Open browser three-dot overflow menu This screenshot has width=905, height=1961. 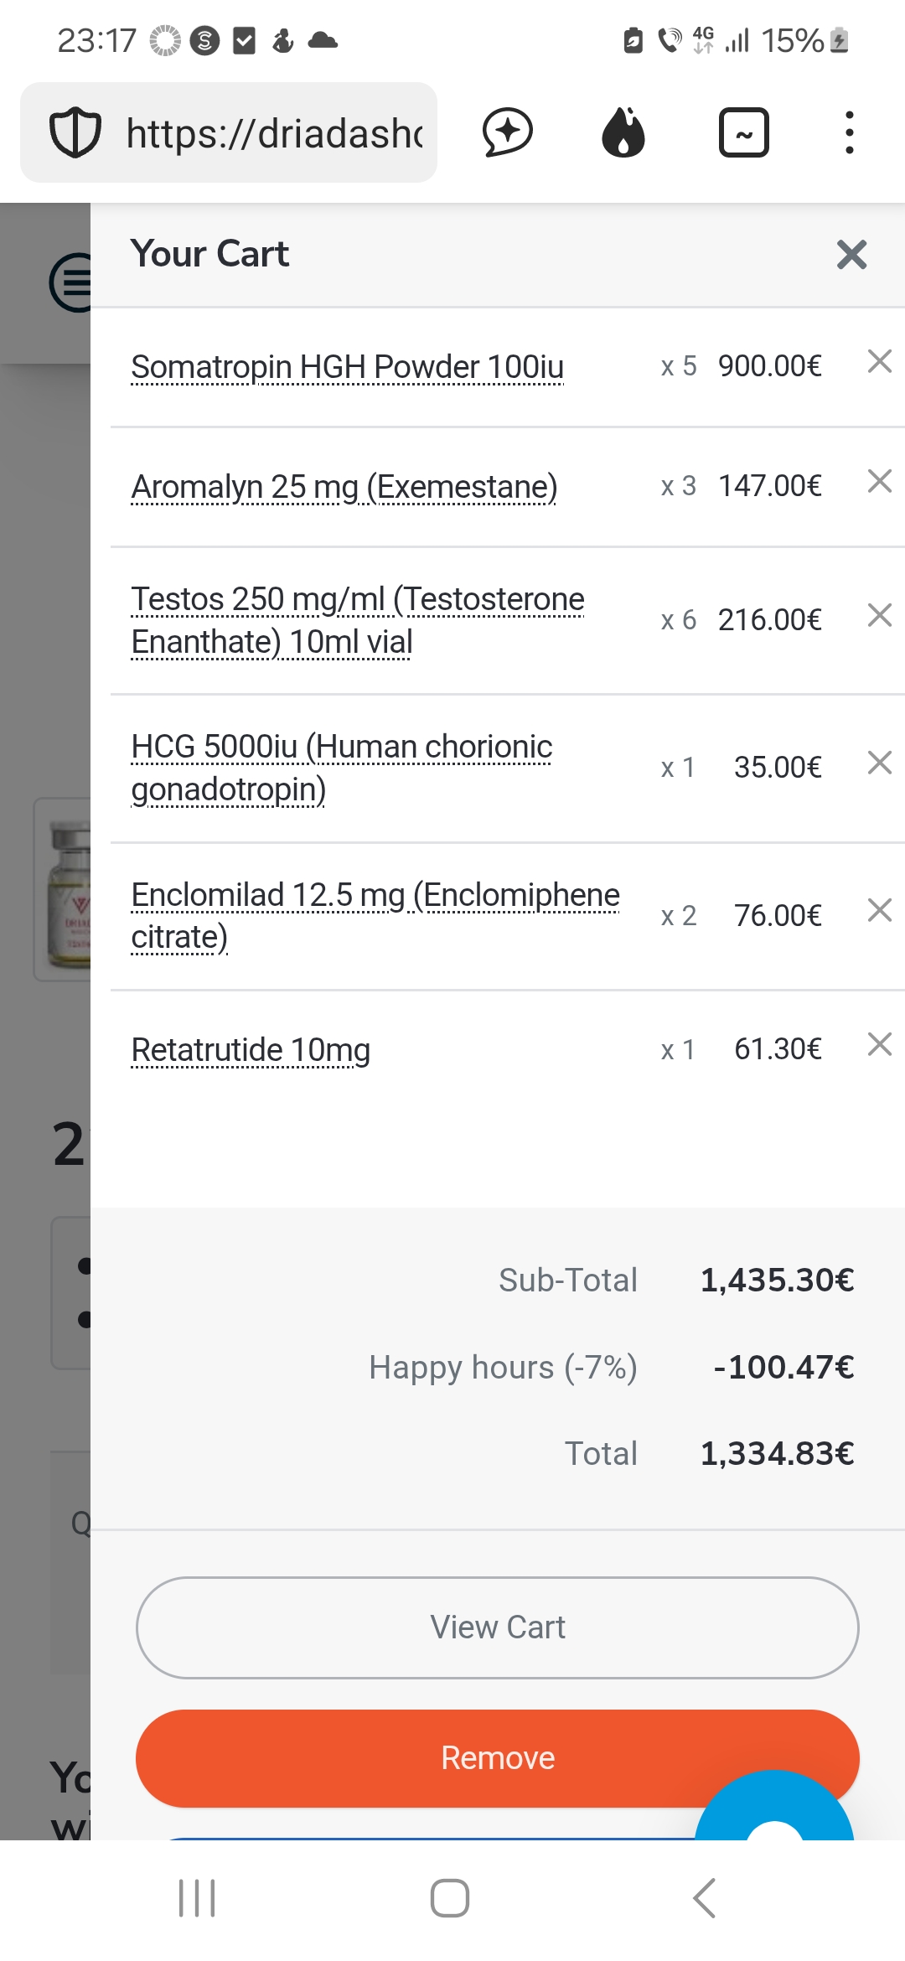(850, 132)
